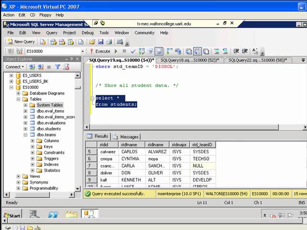Switch to the SQLQuery22 tab
The image size is (307, 230).
(x=258, y=60)
